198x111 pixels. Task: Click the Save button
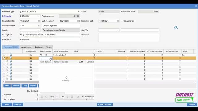pyautogui.click(x=7, y=105)
